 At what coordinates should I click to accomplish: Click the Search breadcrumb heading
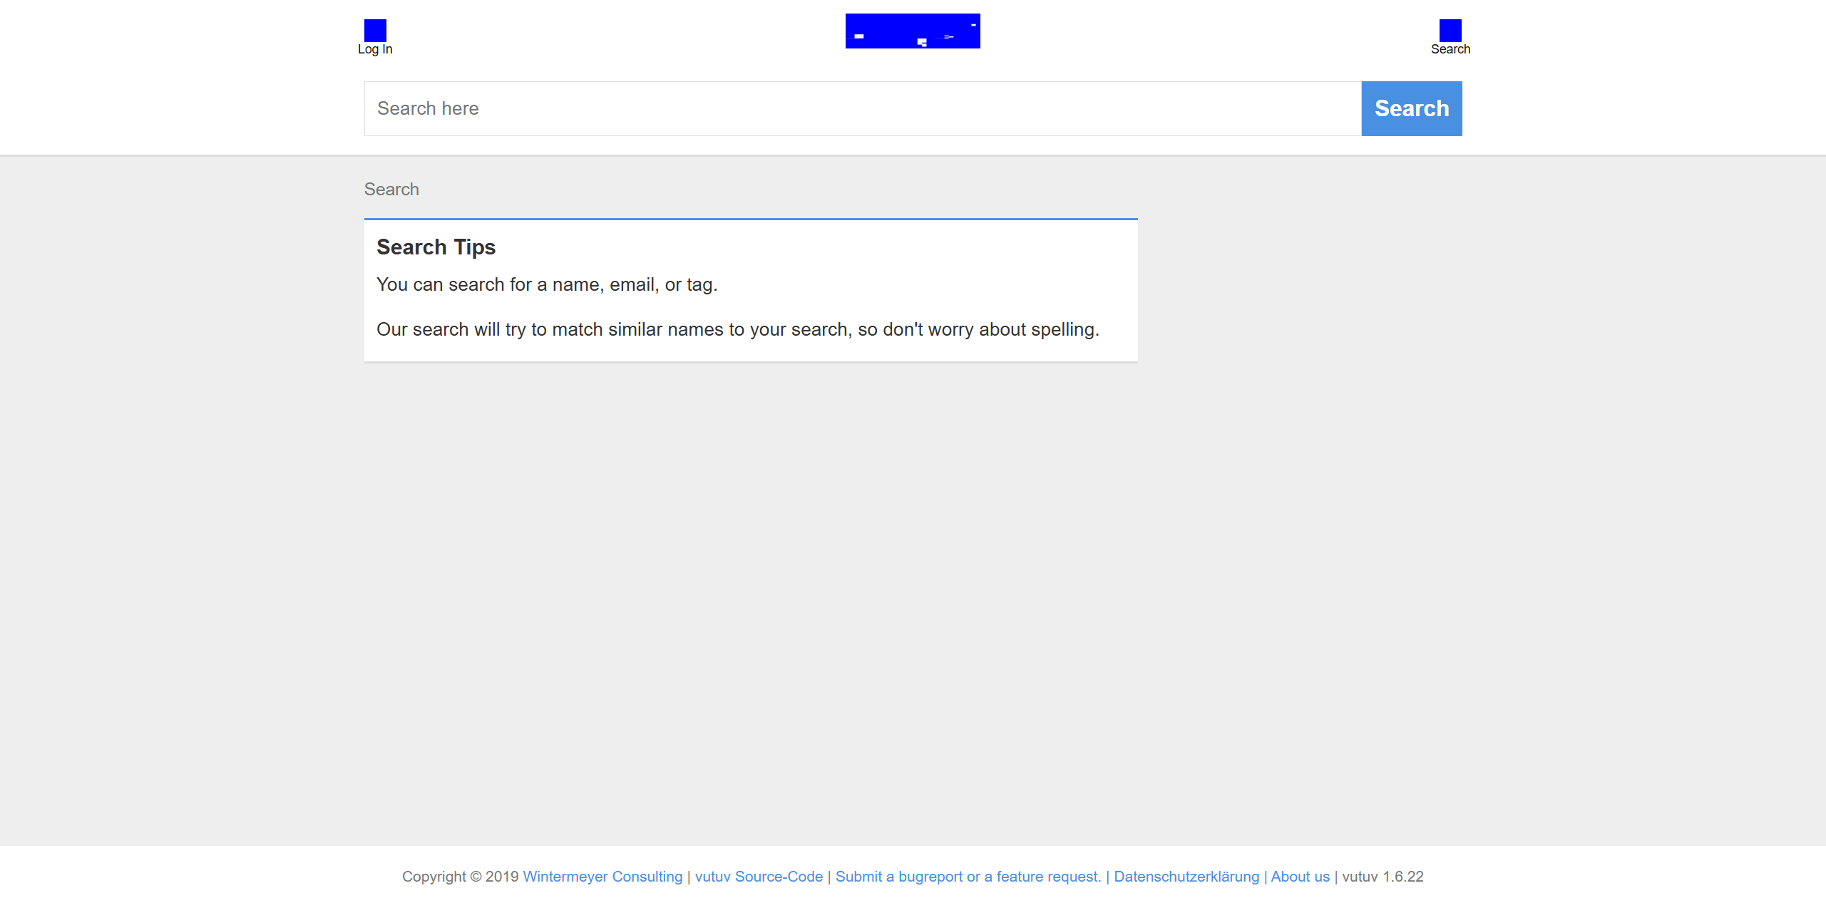pos(391,190)
